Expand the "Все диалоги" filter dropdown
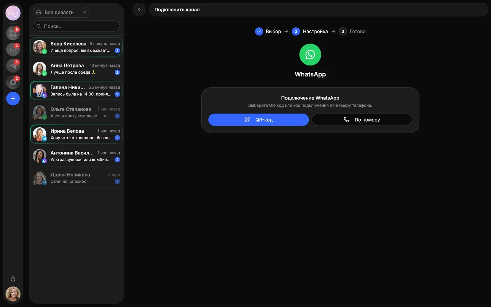This screenshot has height=307, width=491. (61, 12)
